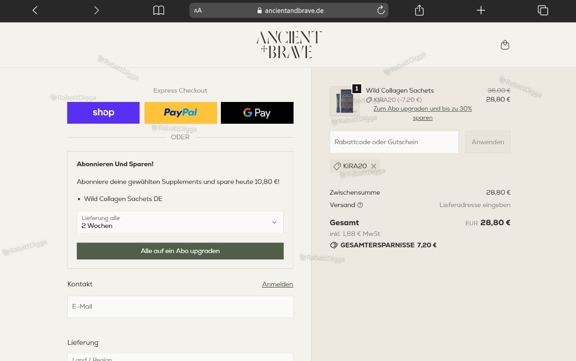Pay with Shop Pay express button
Viewport: 576px width, 361px height.
(103, 113)
